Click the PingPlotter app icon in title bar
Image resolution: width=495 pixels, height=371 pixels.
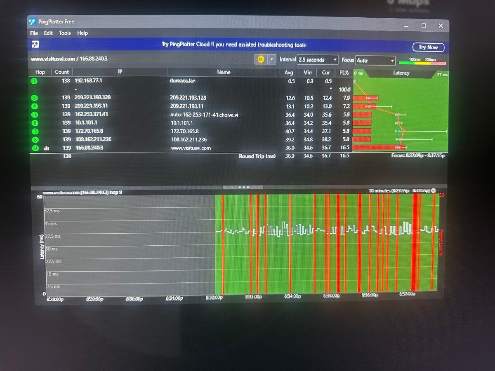pyautogui.click(x=32, y=22)
